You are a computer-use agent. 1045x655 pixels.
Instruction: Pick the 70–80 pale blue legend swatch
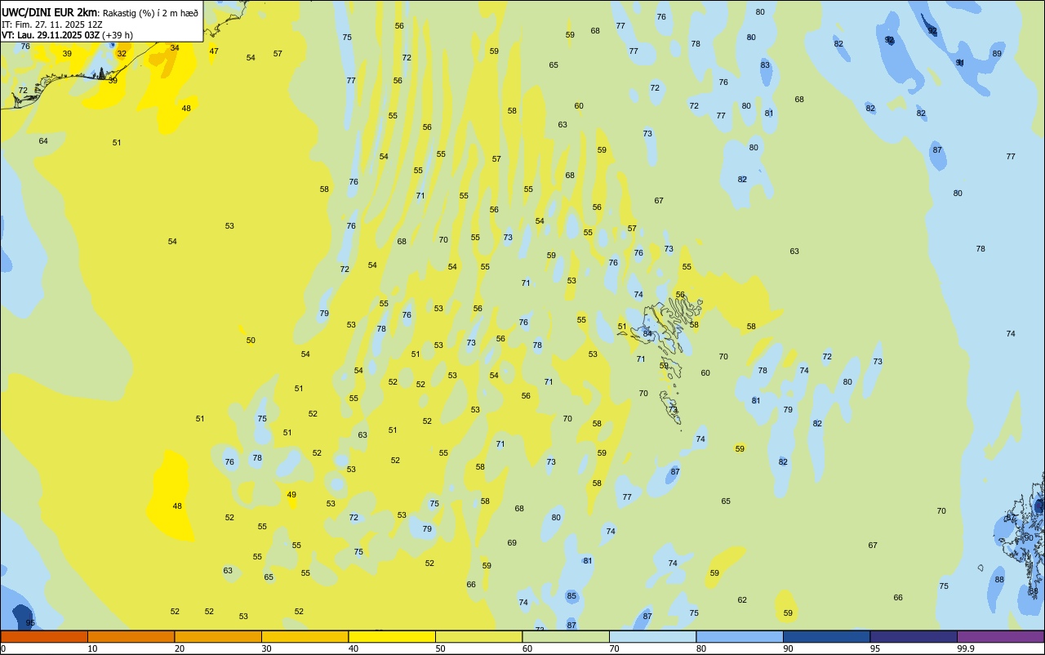pos(652,636)
